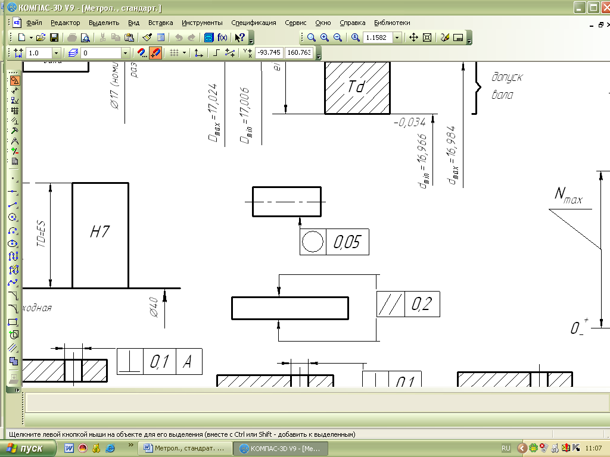The height and width of the screenshot is (457, 610).
Task: Switch to the Editing hammer panel
Action: click(15, 131)
